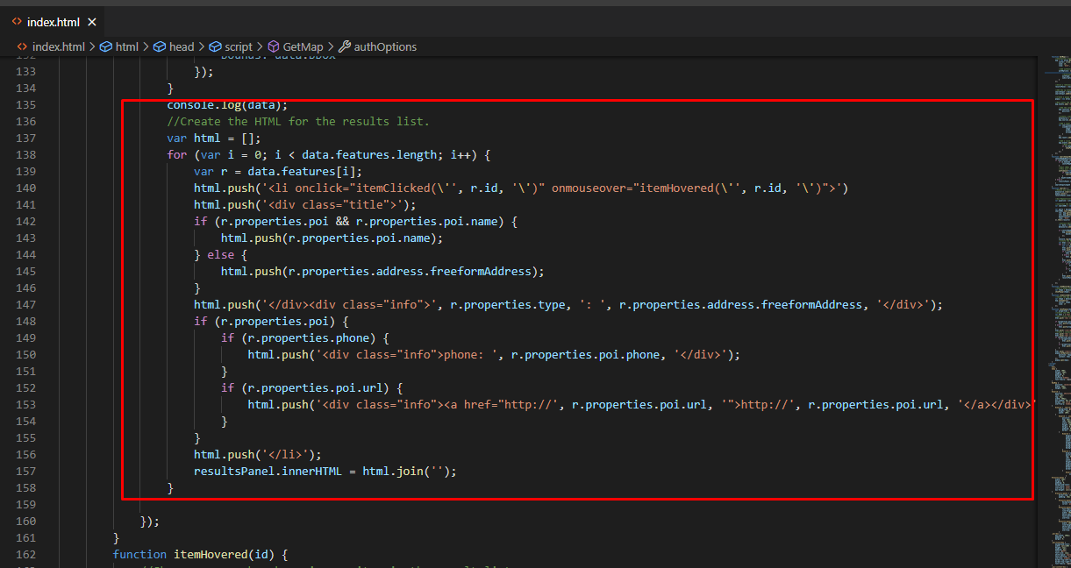Switch to the index.html editor tab
The height and width of the screenshot is (568, 1071).
click(x=53, y=22)
